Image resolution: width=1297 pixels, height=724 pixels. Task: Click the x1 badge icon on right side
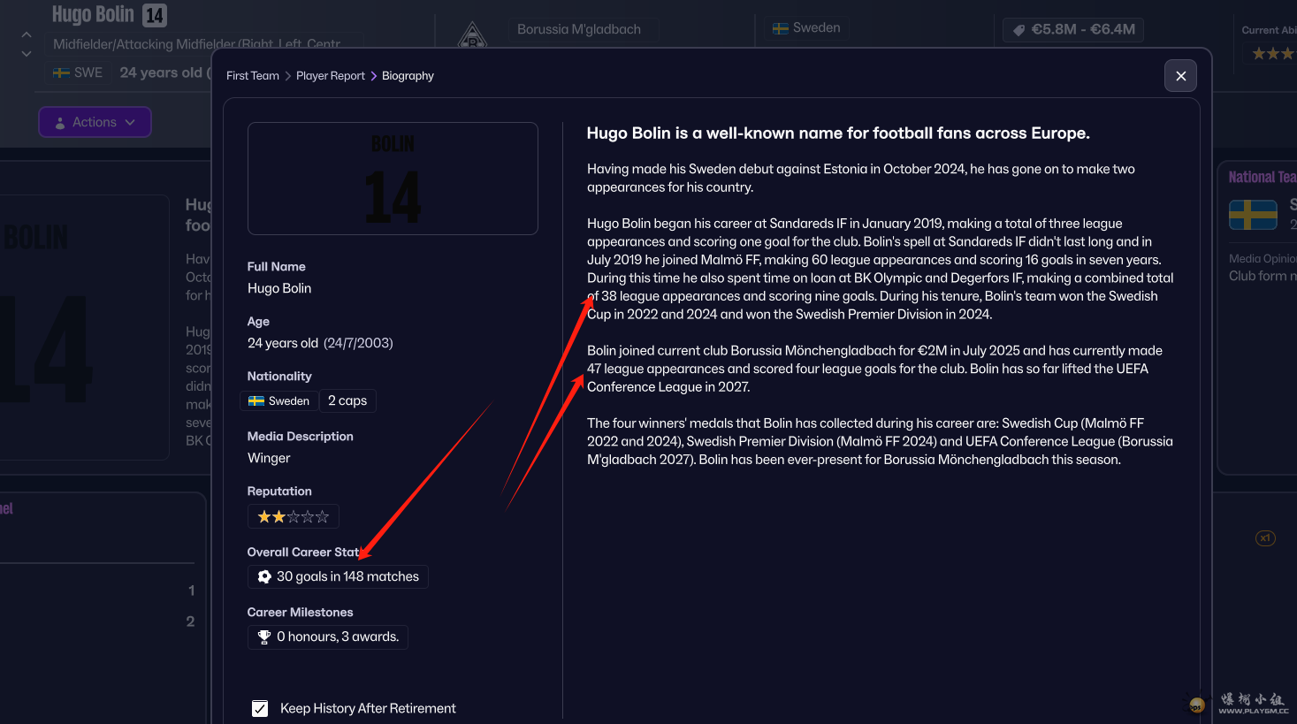[1265, 538]
